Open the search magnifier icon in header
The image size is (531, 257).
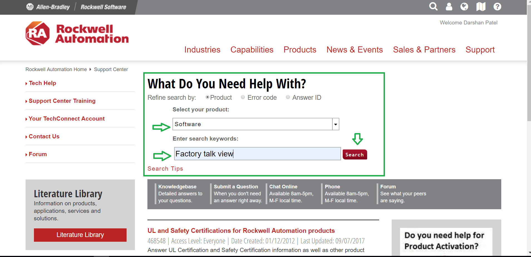pos(433,6)
